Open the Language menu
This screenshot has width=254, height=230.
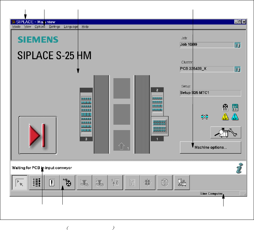(x=71, y=27)
